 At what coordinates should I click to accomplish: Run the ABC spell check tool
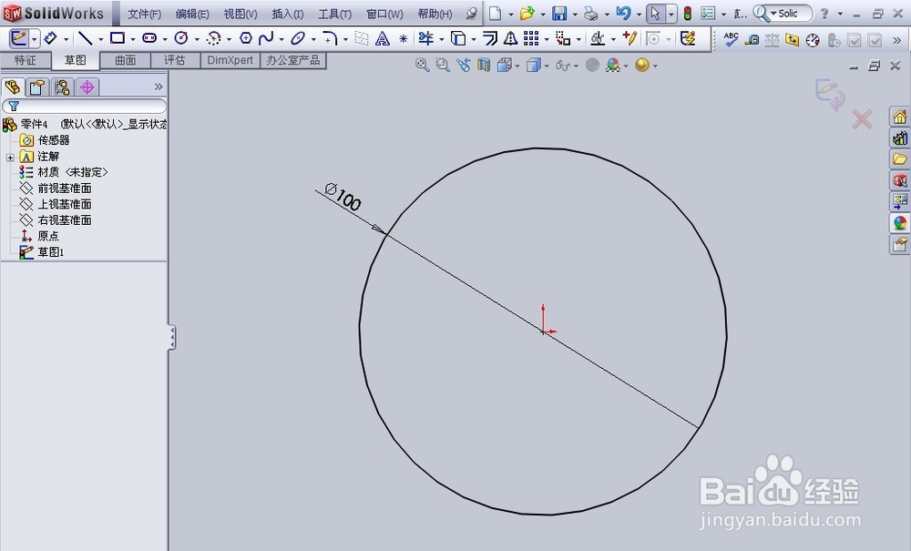coord(731,39)
